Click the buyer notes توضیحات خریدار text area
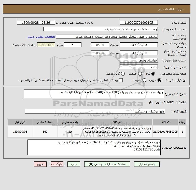This screenshot has height=190, width=196. point(94,147)
